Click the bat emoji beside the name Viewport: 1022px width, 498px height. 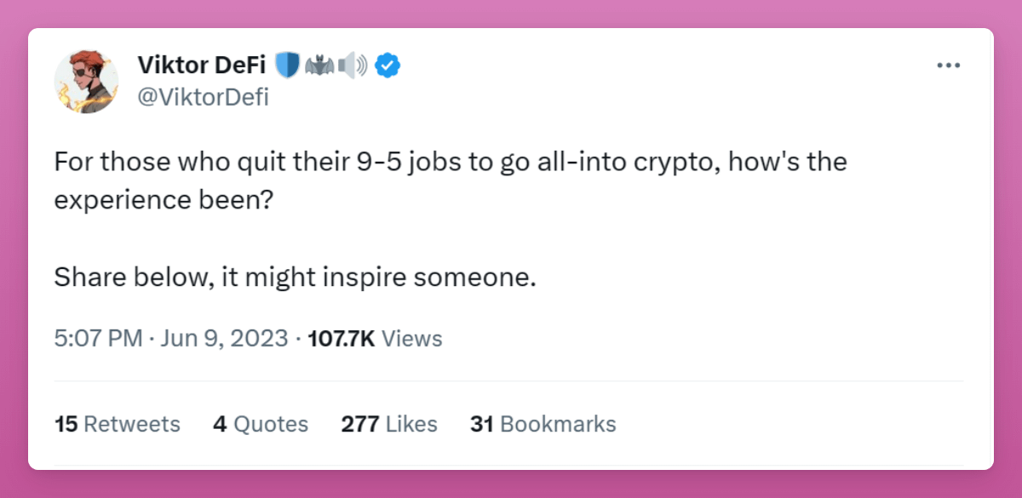tap(317, 66)
